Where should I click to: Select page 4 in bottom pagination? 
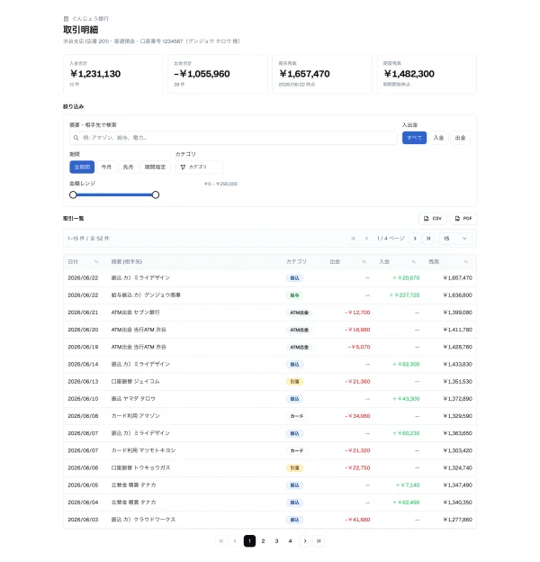(291, 541)
